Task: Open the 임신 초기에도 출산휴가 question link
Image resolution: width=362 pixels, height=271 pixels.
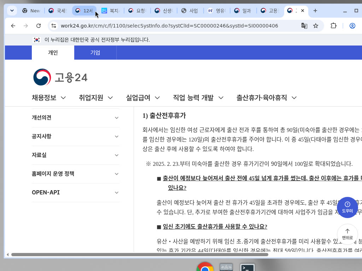Action: click(x=215, y=227)
